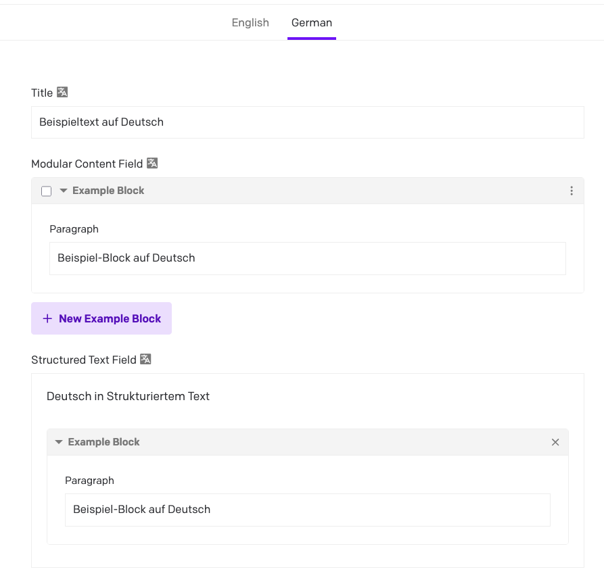Collapse the Structured Text Example Block

click(x=59, y=442)
